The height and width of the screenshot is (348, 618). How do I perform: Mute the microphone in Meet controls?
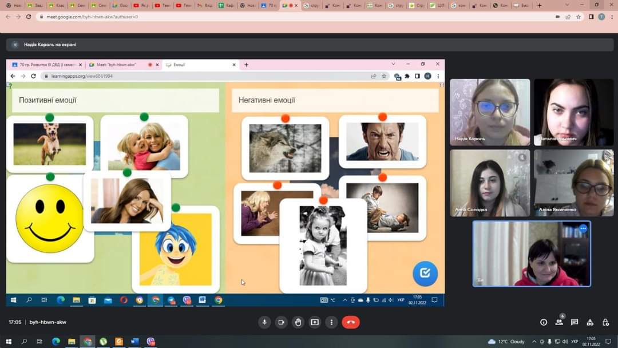[x=264, y=322]
